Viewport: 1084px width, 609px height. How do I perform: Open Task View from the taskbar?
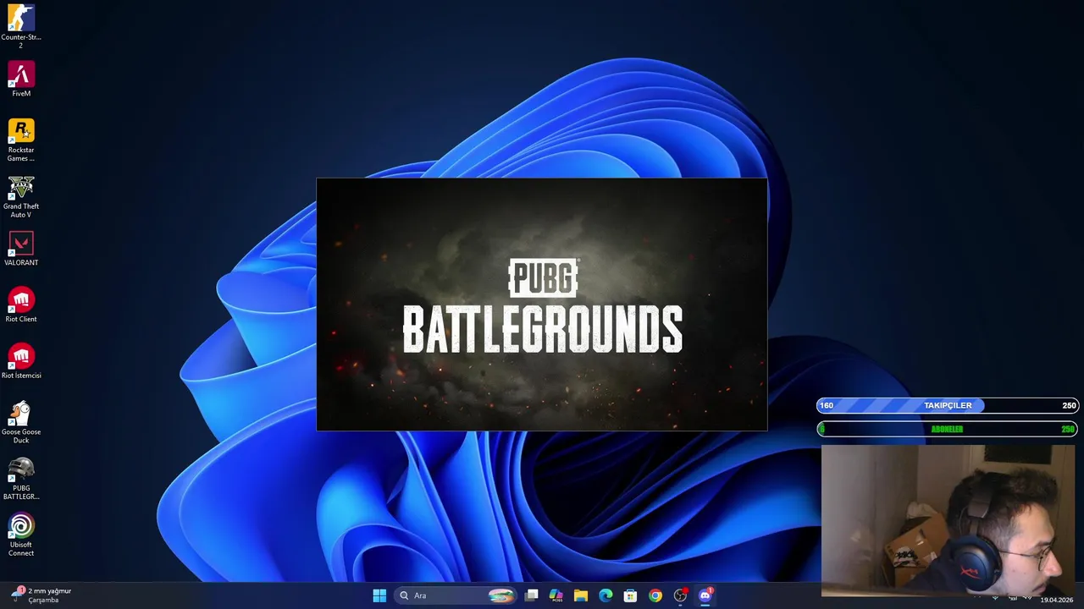531,595
